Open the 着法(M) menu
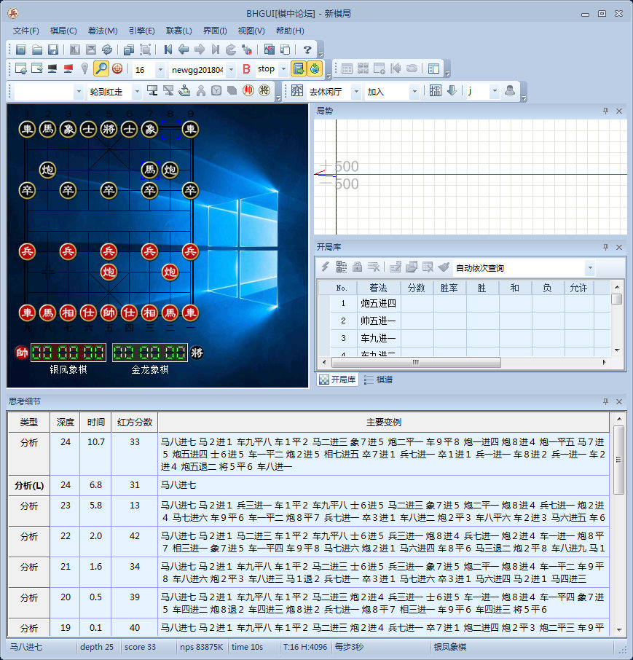This screenshot has width=633, height=660. tap(103, 31)
